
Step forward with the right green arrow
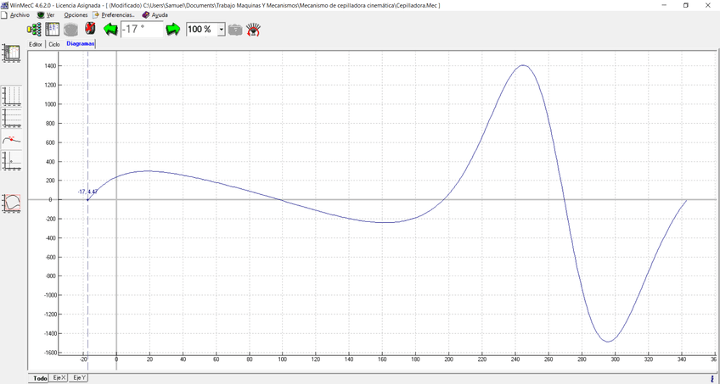tap(173, 29)
